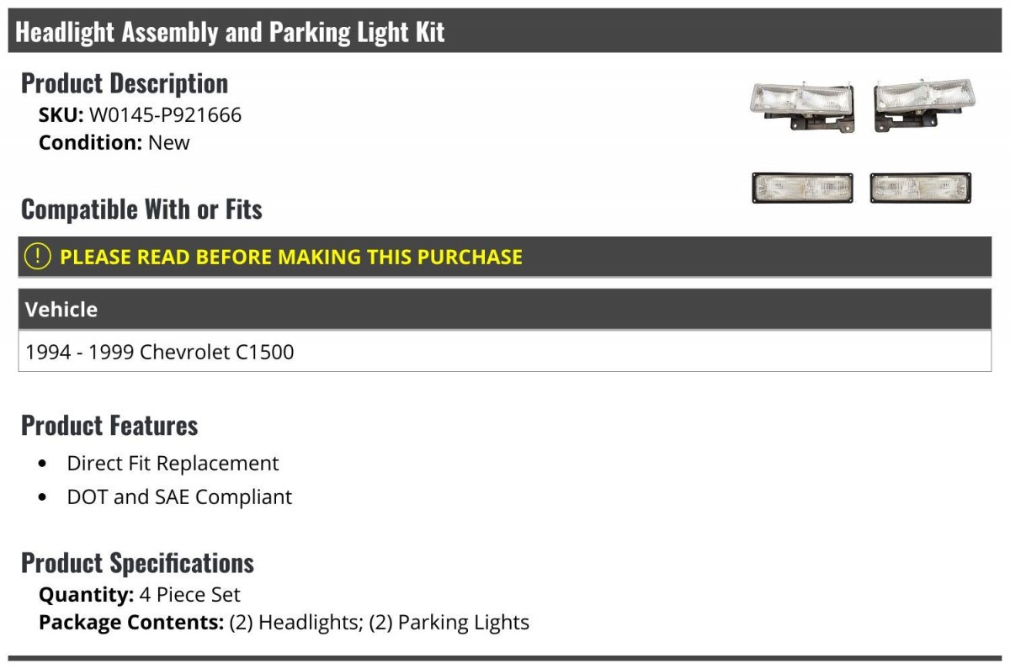The image size is (1010, 669).
Task: Click the Product Features heading
Action: coord(109,425)
